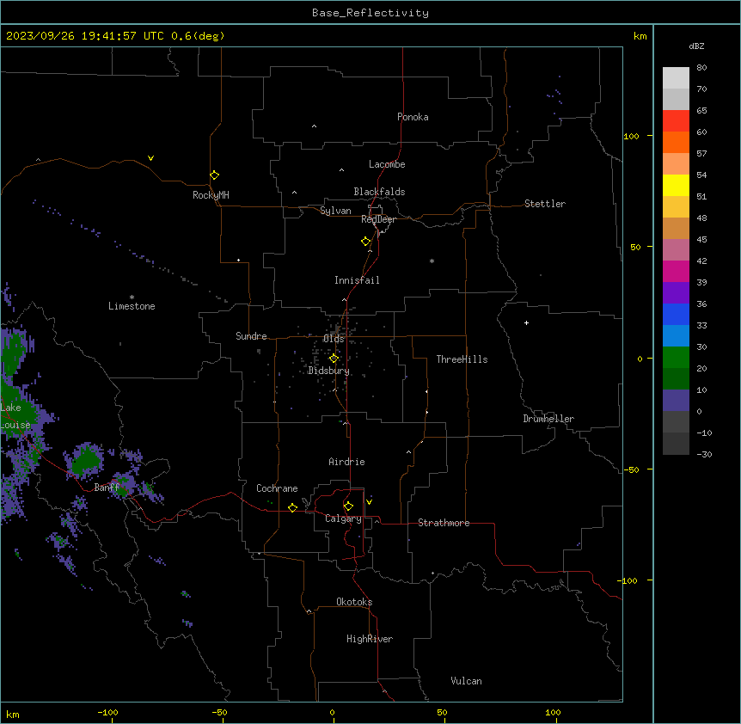Viewport: 741px width, 724px height.
Task: Select the white swatch at the legend top
Action: (x=676, y=77)
